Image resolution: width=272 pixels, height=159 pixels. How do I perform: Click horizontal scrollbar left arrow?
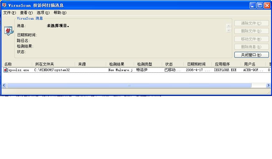tap(4, 85)
